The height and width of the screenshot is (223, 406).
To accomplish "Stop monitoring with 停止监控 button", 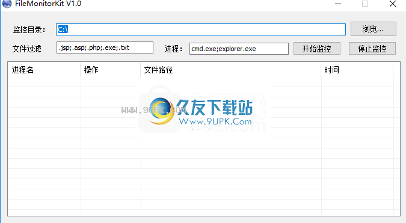I will click(x=372, y=49).
